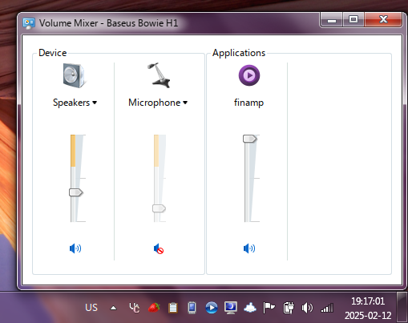
Task: Click the finamp application icon
Action: coord(249,75)
